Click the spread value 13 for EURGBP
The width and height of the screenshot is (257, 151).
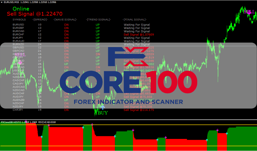[40, 28]
